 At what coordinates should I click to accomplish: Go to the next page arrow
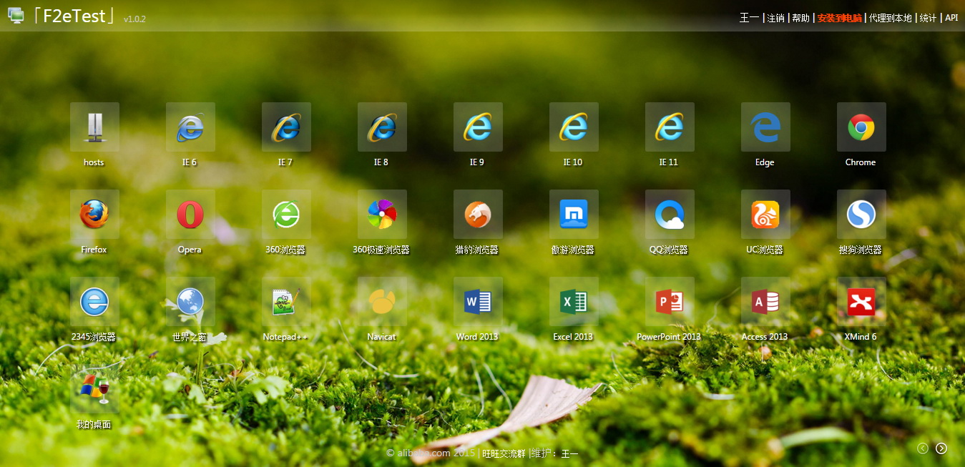941,448
